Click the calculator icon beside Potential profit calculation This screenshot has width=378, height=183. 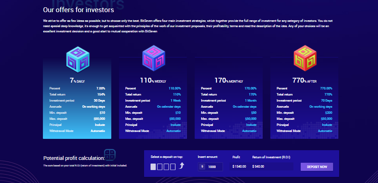click(x=110, y=155)
